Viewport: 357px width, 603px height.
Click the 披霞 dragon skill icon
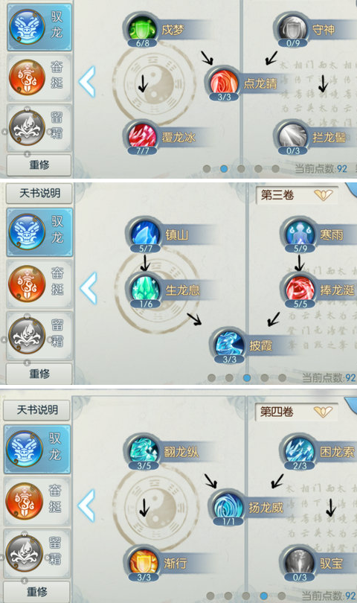coord(229,345)
